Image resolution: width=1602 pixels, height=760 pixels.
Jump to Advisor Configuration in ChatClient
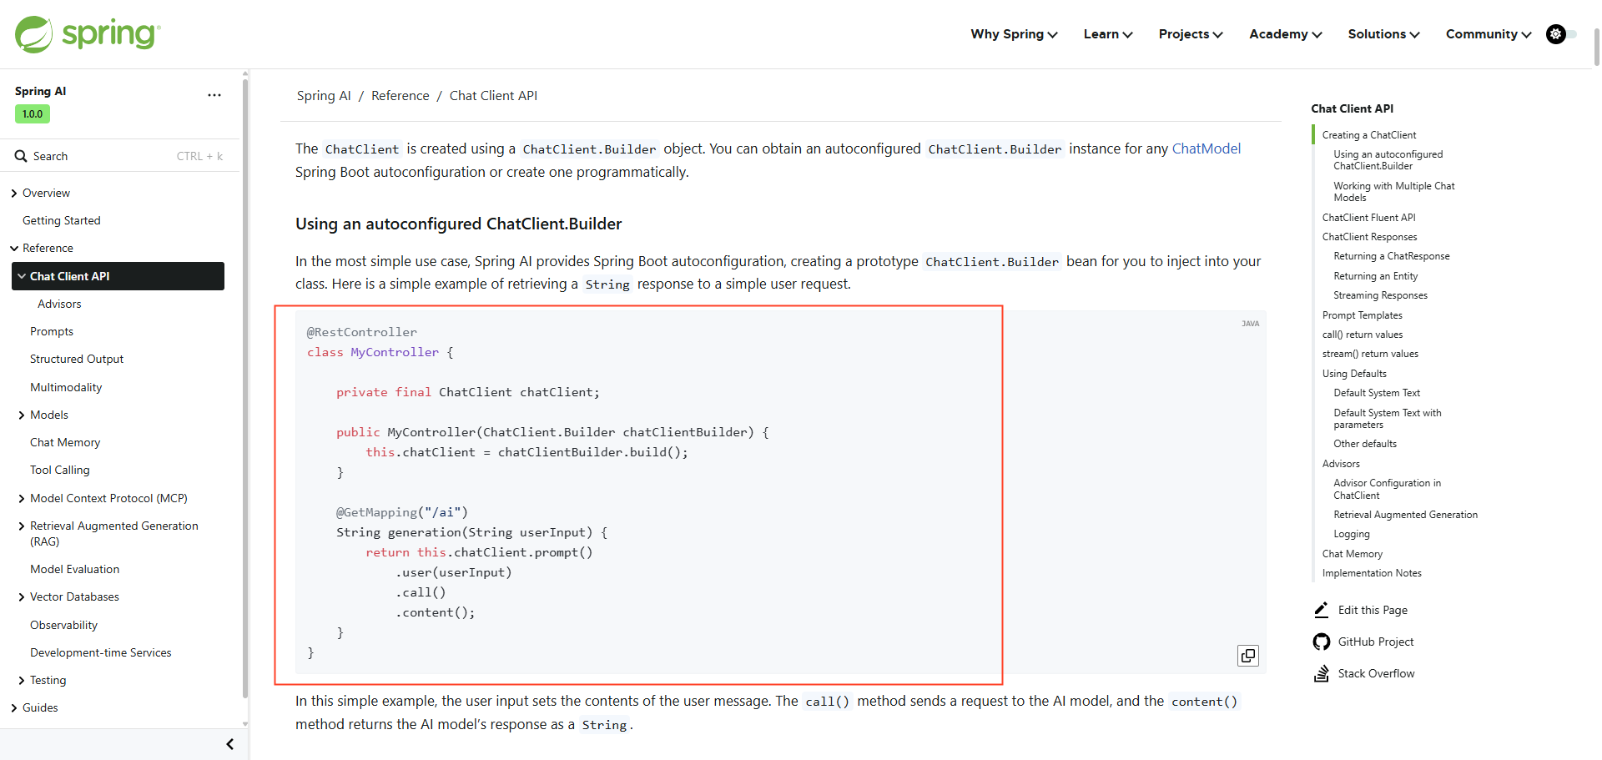coord(1388,489)
